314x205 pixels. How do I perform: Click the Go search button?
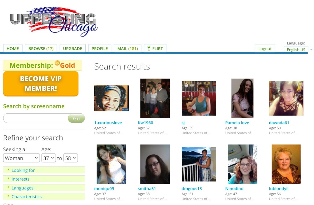click(76, 118)
